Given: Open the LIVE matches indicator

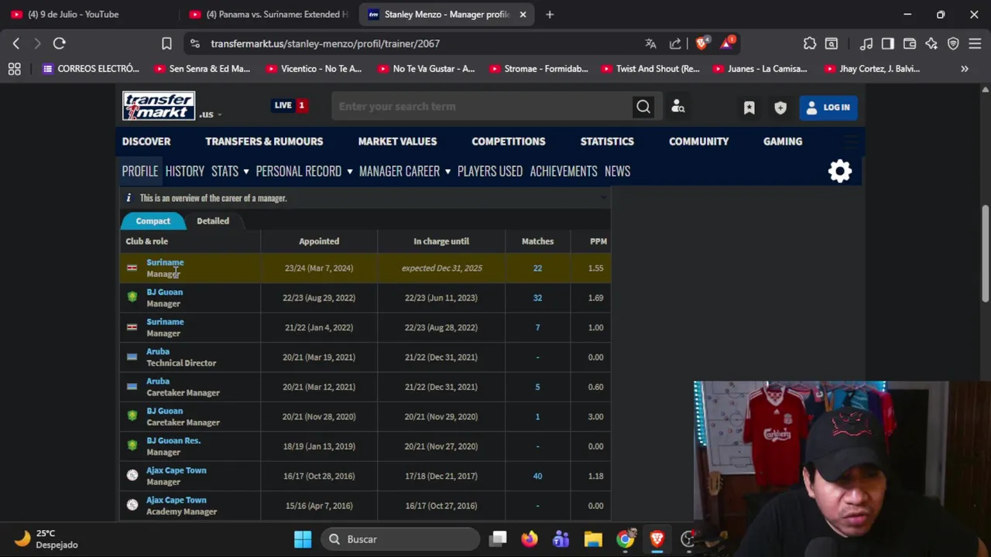Looking at the screenshot, I should (290, 105).
